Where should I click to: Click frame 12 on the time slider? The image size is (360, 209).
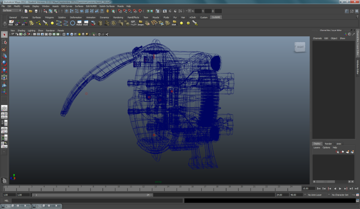click(143, 189)
